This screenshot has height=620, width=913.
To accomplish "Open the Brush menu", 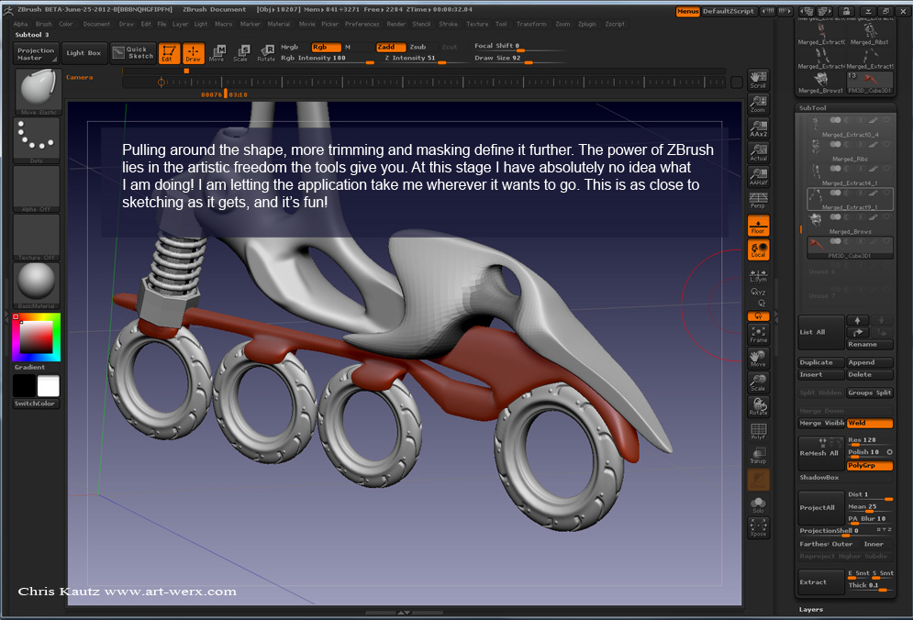I will [x=44, y=24].
